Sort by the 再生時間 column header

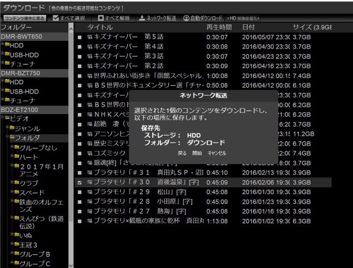219,27
